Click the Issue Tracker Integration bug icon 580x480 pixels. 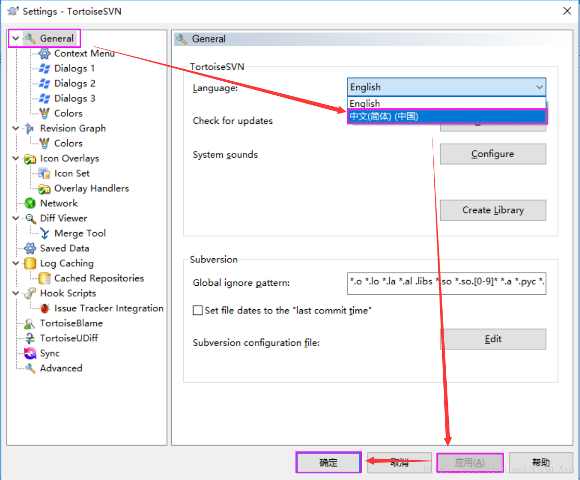tap(45, 308)
